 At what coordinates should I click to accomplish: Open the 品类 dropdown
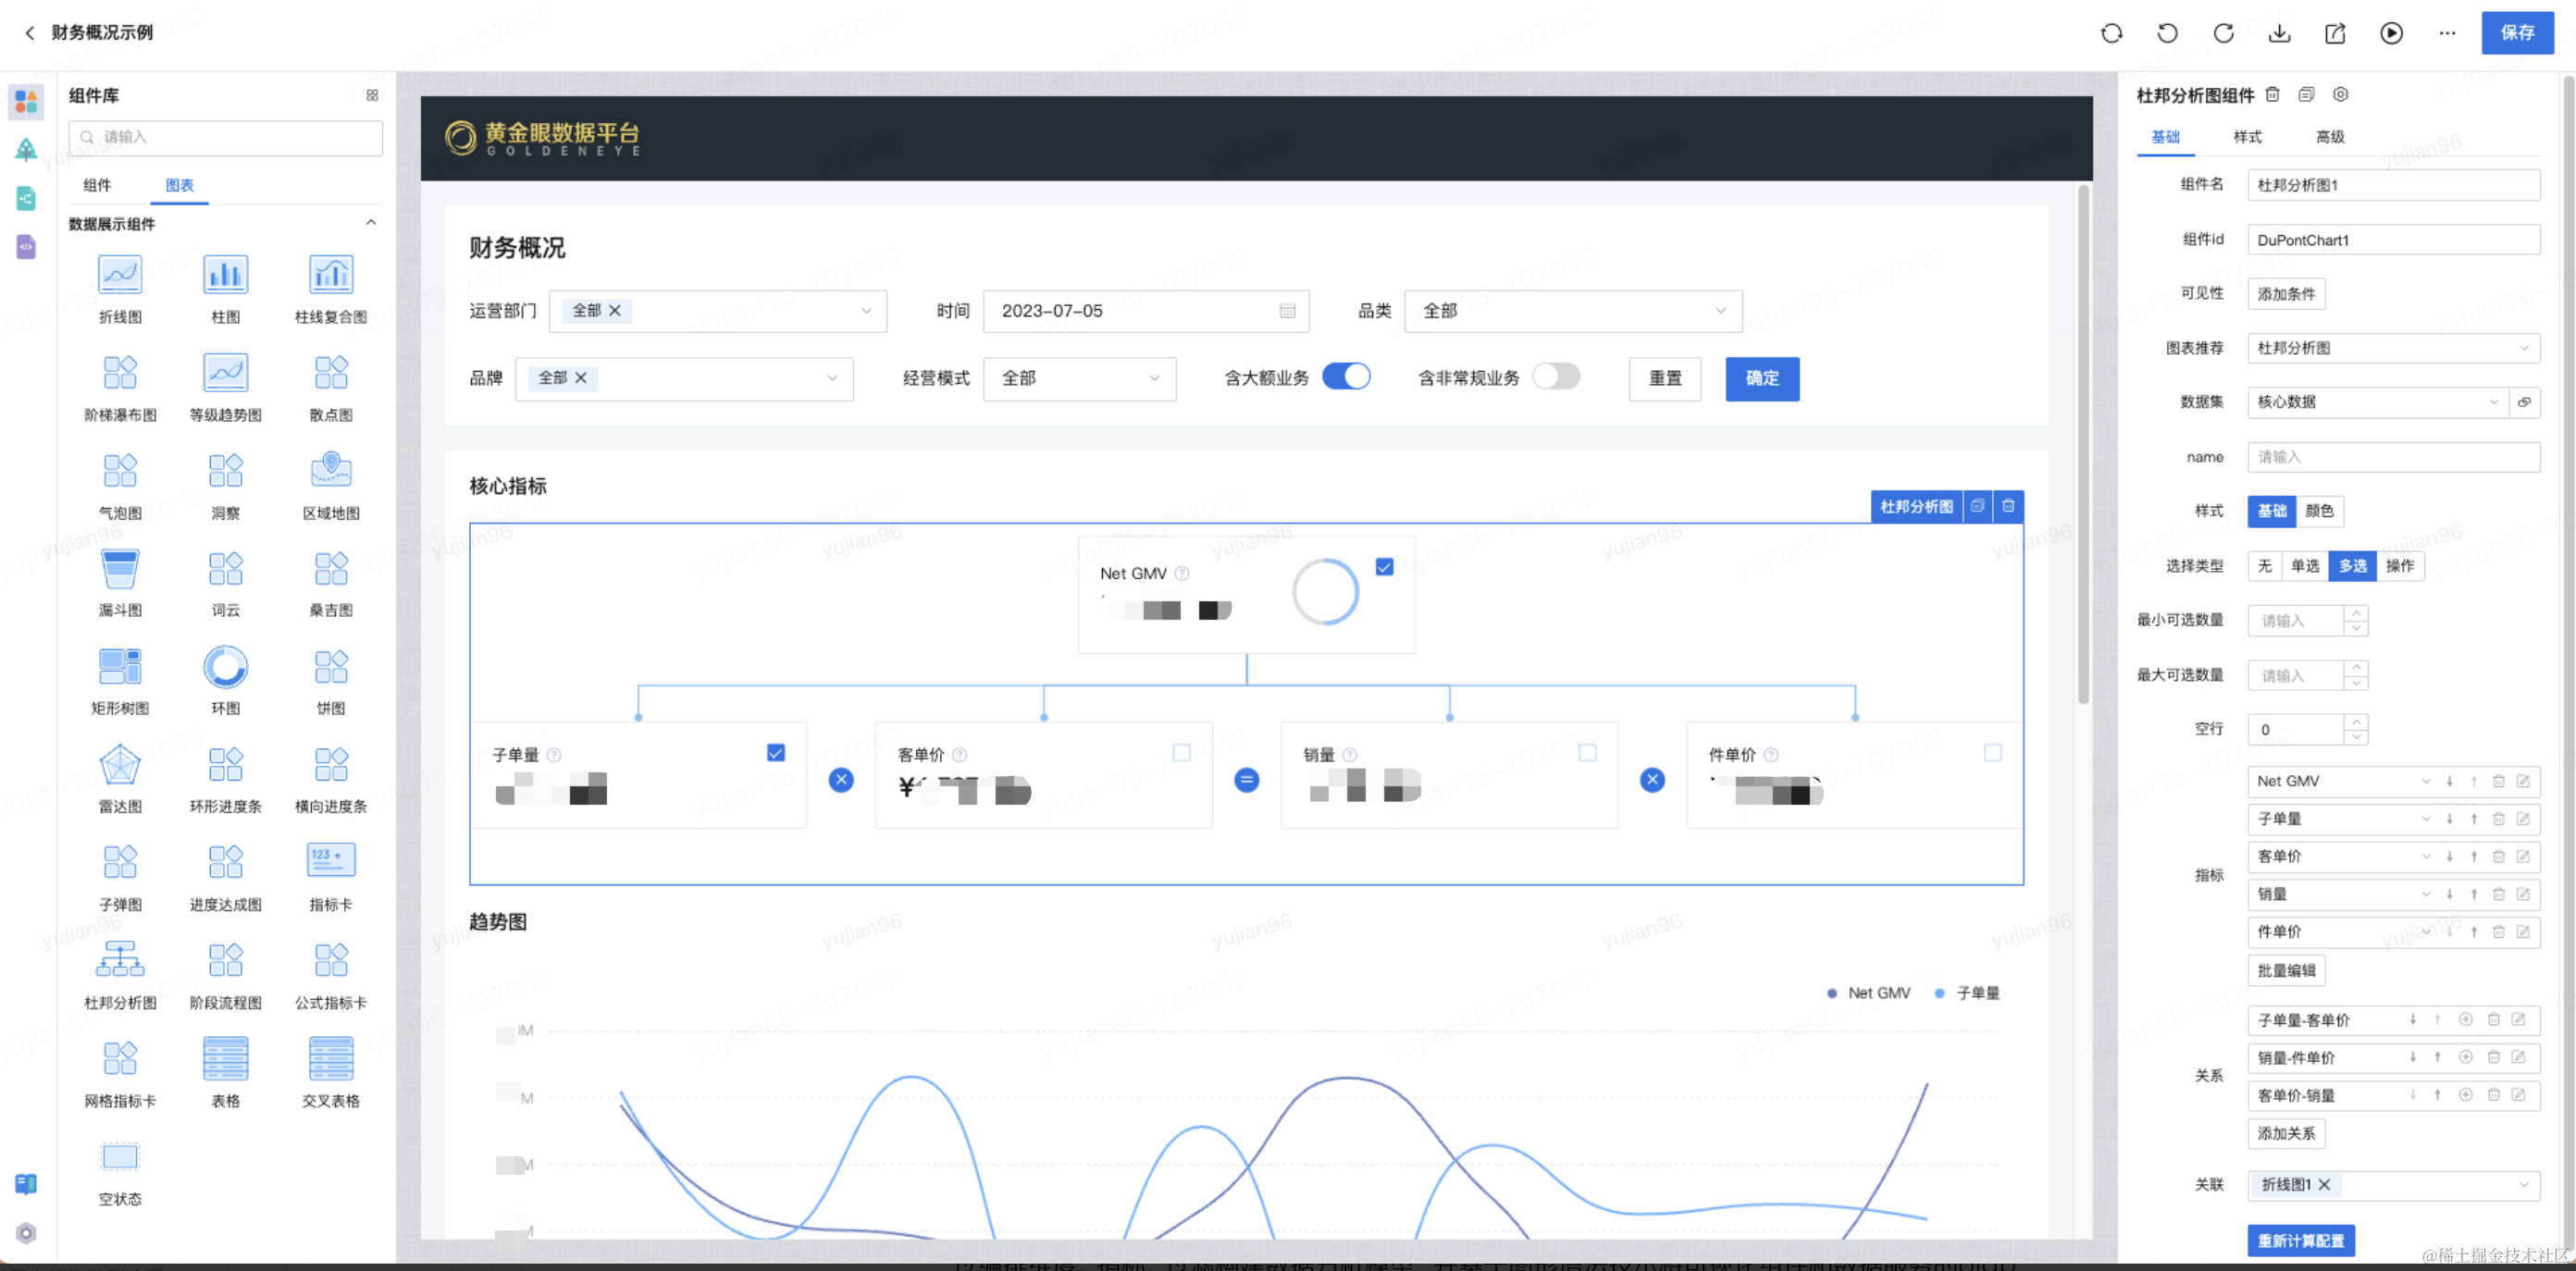pyautogui.click(x=1573, y=311)
